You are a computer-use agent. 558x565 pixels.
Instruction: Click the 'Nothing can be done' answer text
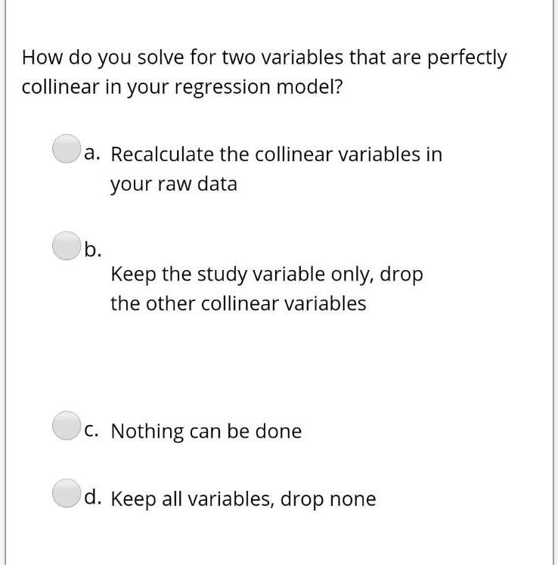click(206, 431)
